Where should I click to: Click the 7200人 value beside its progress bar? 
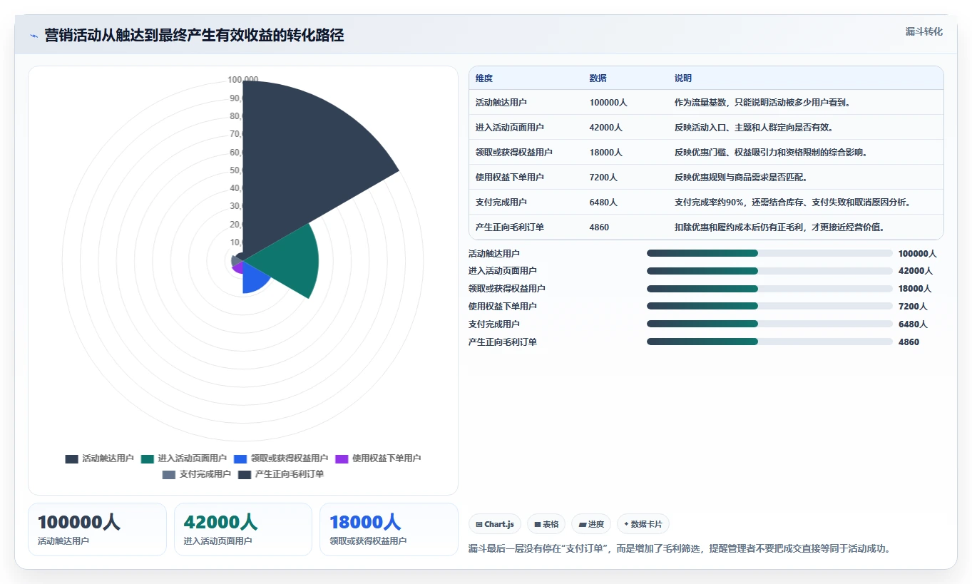[x=913, y=307]
